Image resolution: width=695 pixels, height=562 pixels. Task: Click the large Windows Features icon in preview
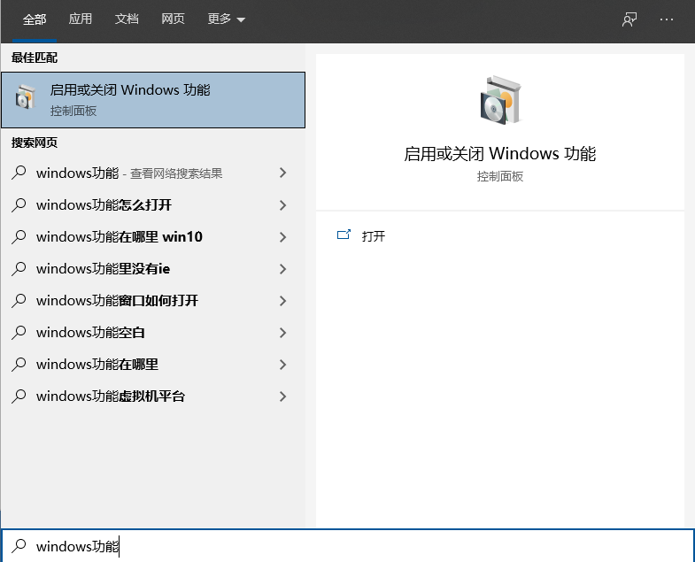point(499,100)
